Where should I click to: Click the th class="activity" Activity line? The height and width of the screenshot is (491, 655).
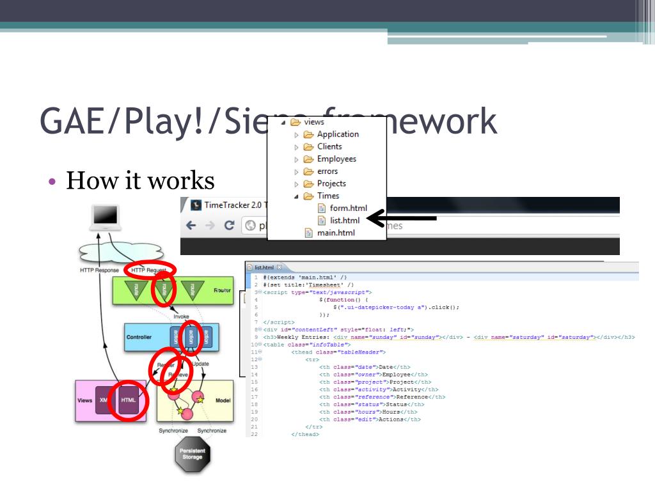(x=379, y=389)
